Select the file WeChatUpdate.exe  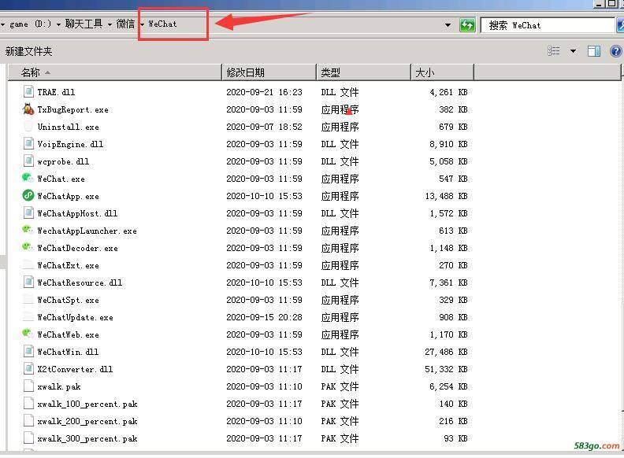(75, 317)
